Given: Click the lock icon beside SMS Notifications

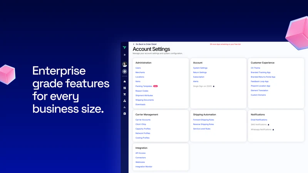Looking at the screenshot, I should click(268, 125).
